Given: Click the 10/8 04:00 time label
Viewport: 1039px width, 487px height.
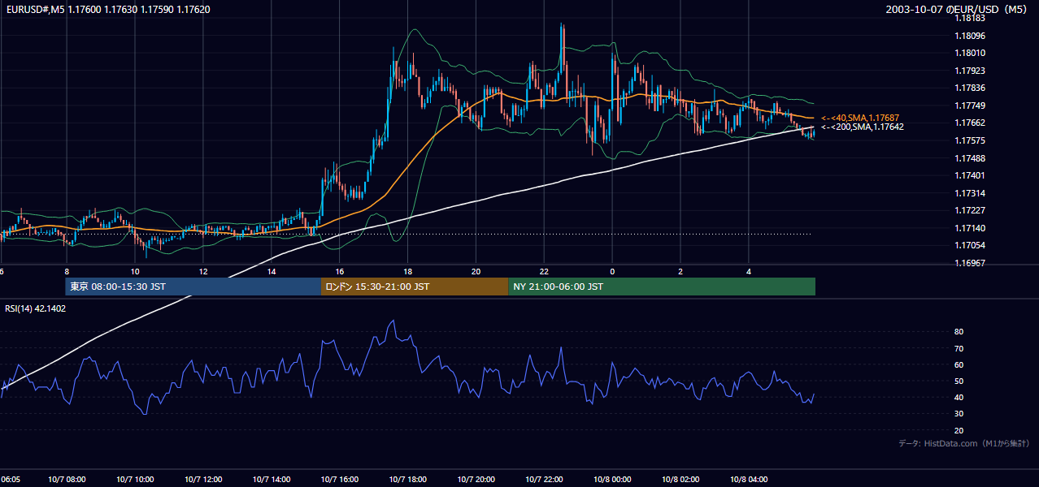Looking at the screenshot, I should click(749, 480).
